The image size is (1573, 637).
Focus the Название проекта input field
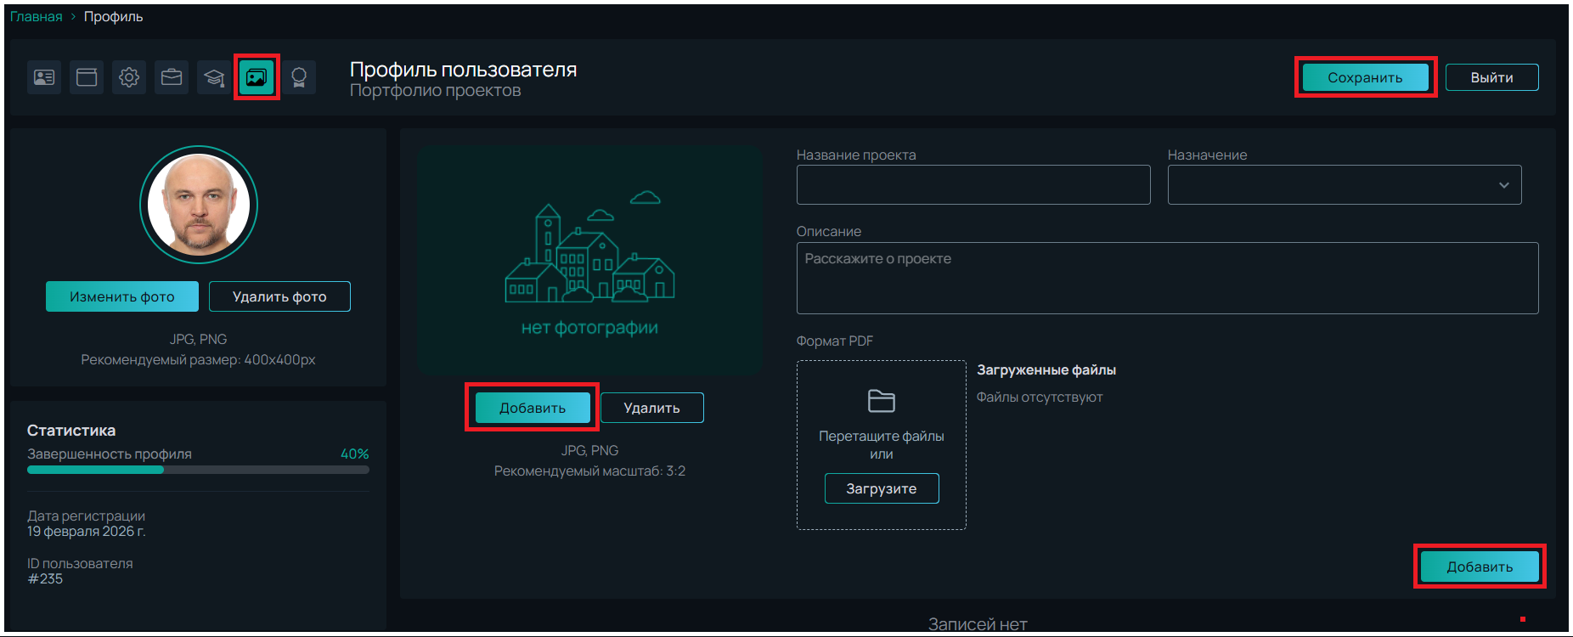(x=973, y=185)
